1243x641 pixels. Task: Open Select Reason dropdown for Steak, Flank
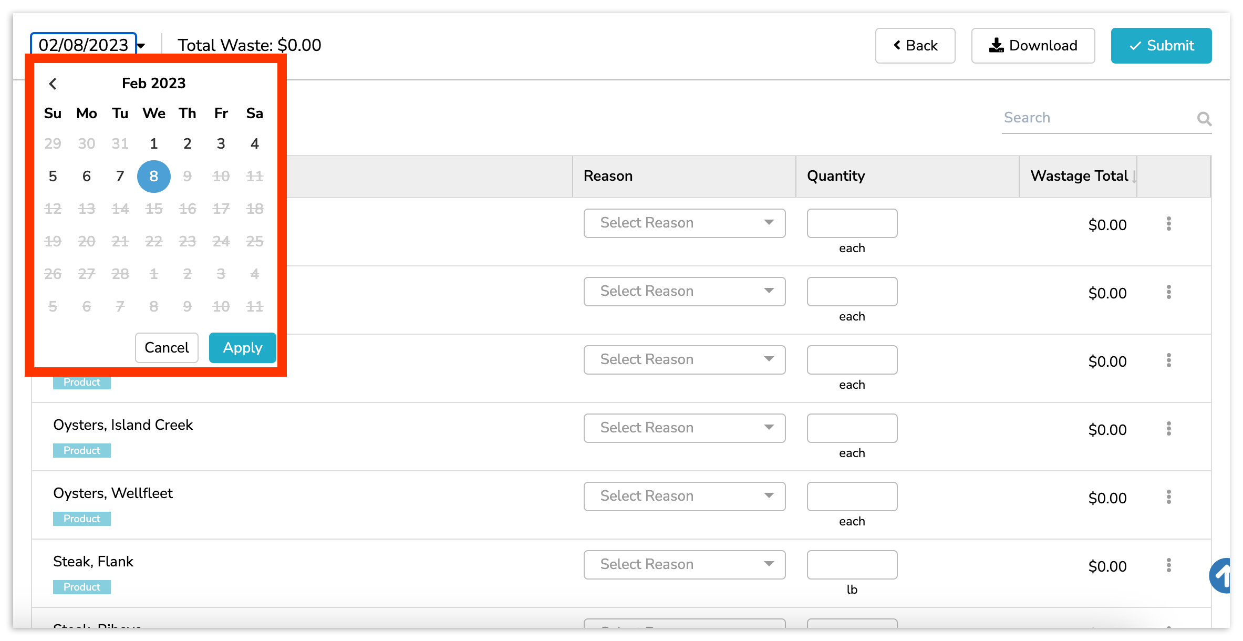tap(684, 565)
